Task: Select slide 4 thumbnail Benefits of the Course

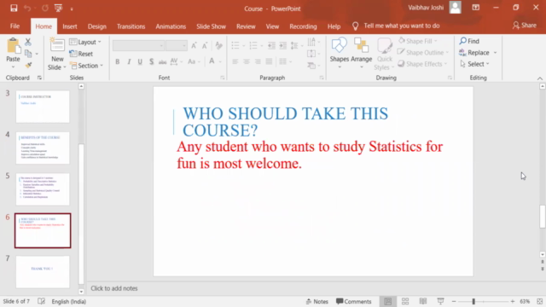Action: tap(43, 148)
